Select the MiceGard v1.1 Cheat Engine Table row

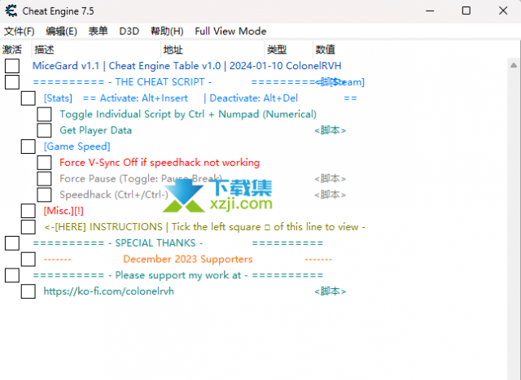pos(186,66)
